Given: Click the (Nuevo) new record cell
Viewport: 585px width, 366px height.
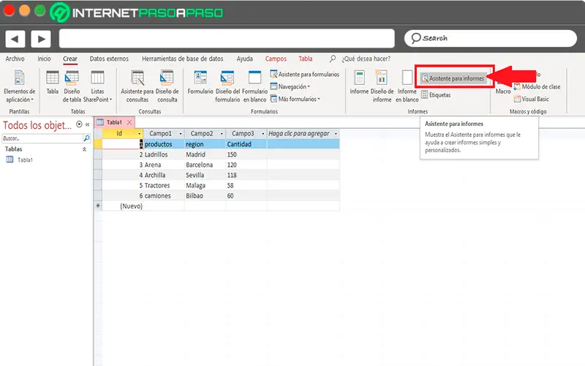Looking at the screenshot, I should coord(123,206).
